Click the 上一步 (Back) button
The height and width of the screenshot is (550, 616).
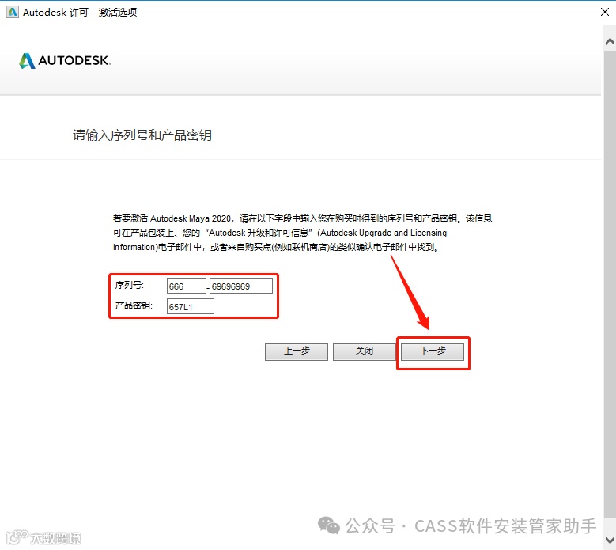tap(297, 351)
